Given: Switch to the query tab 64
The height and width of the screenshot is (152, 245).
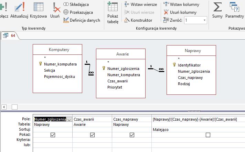Looking at the screenshot, I should point(10,36).
